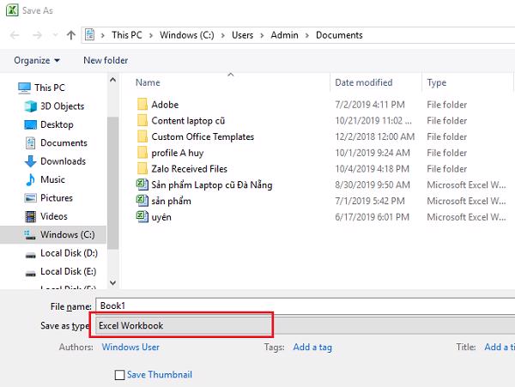Select the profile A huy folder icon

click(x=142, y=153)
